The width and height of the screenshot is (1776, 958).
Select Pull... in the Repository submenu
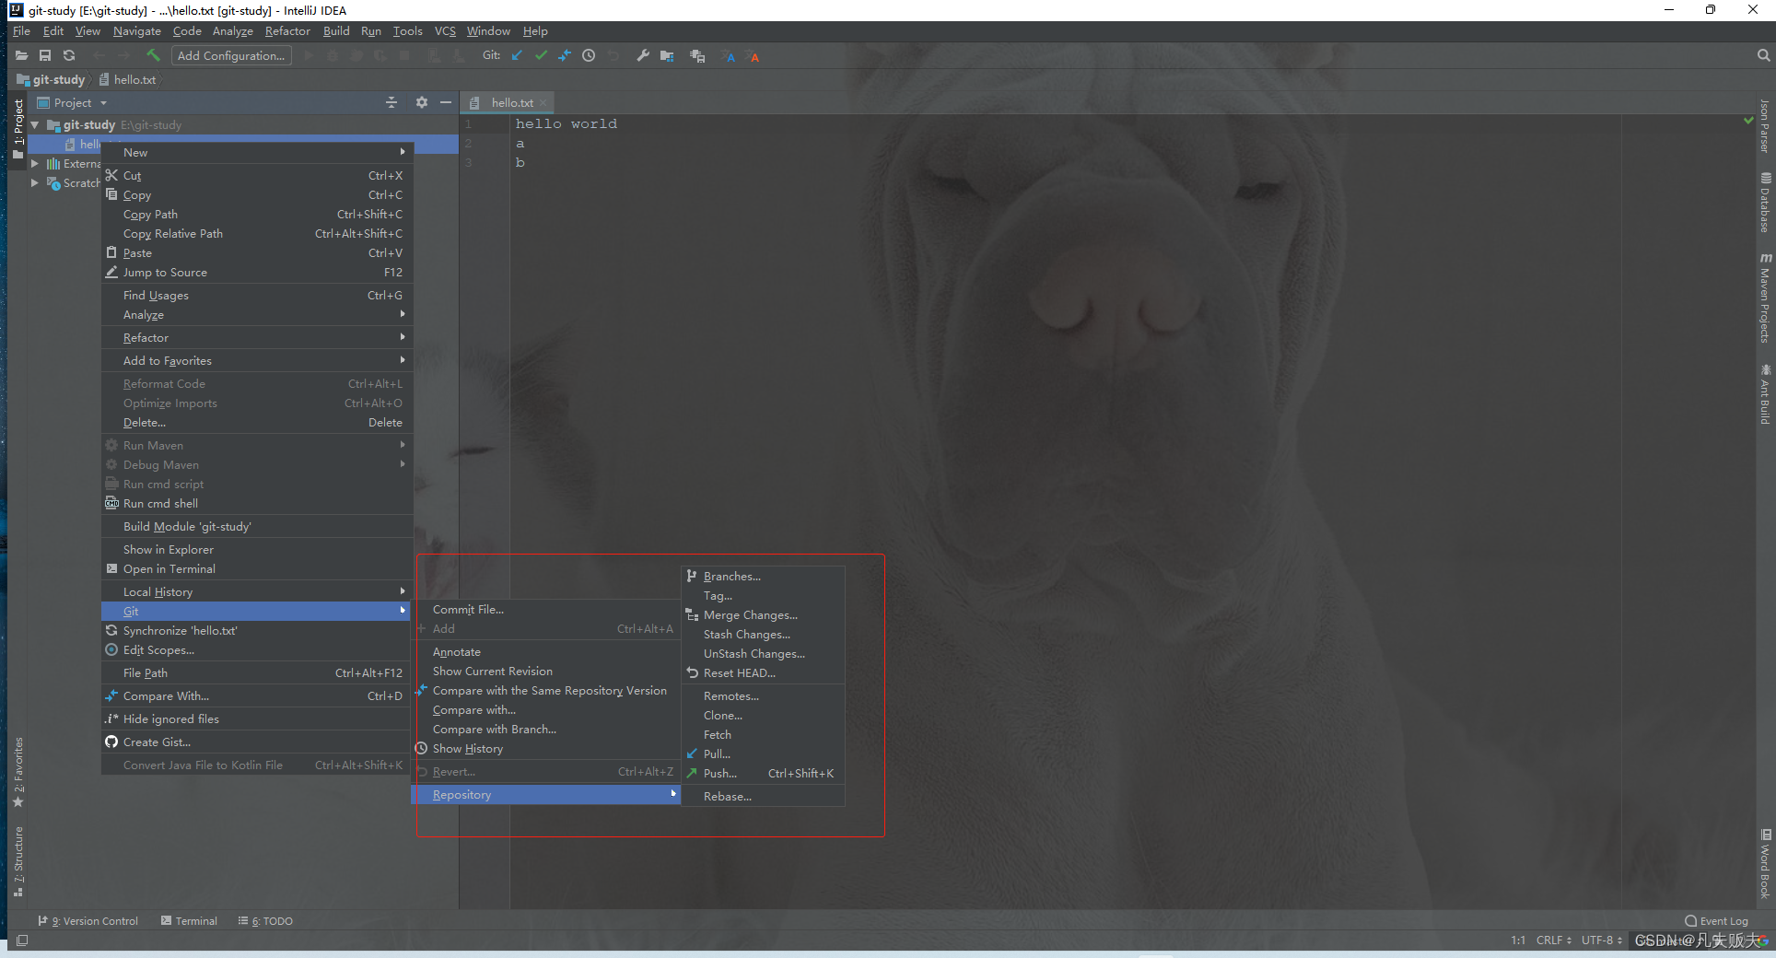click(x=763, y=754)
